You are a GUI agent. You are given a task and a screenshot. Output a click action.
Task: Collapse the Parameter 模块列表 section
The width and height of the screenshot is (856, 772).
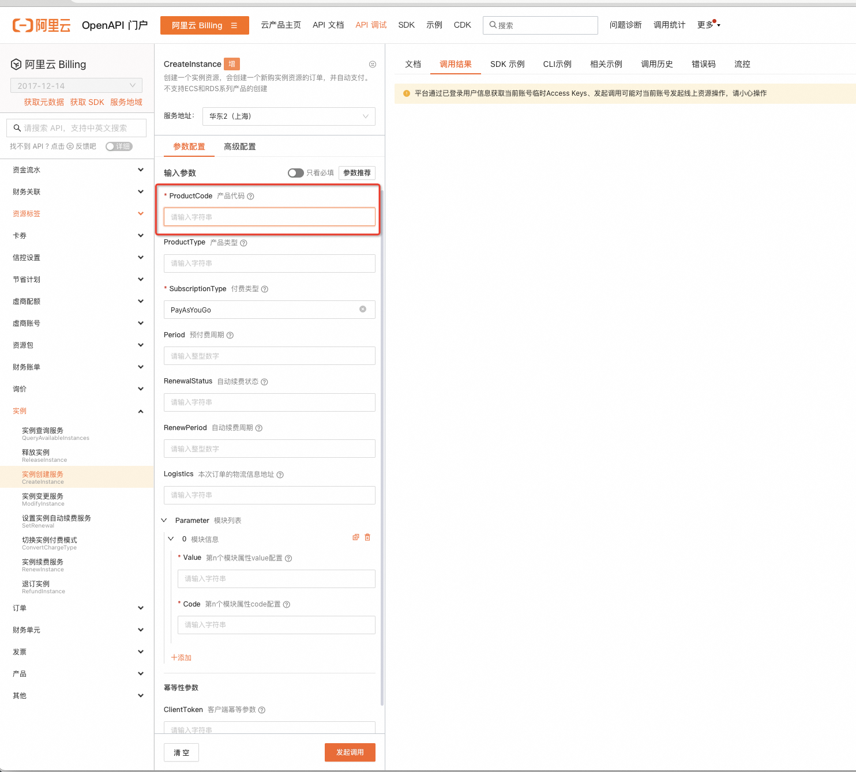tap(164, 520)
